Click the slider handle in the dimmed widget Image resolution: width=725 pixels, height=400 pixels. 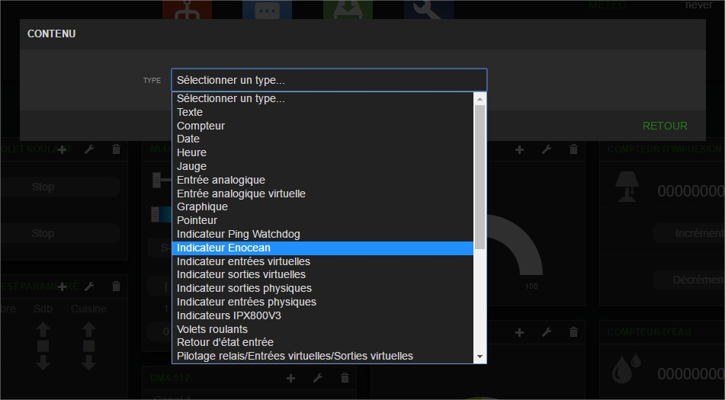[x=157, y=181]
